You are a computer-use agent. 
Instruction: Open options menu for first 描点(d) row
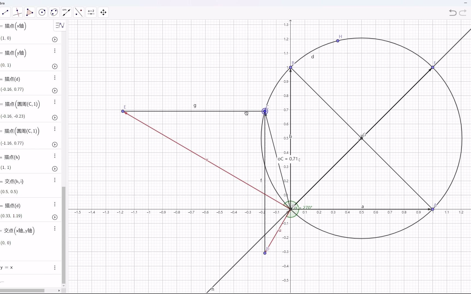point(55,78)
